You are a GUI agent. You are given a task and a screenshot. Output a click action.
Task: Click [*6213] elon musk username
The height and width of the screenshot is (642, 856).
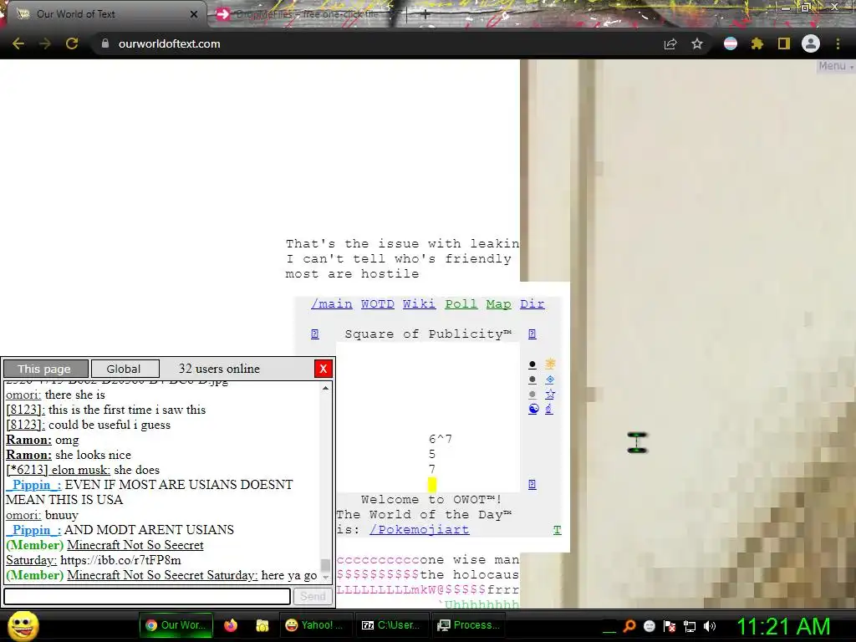58,470
